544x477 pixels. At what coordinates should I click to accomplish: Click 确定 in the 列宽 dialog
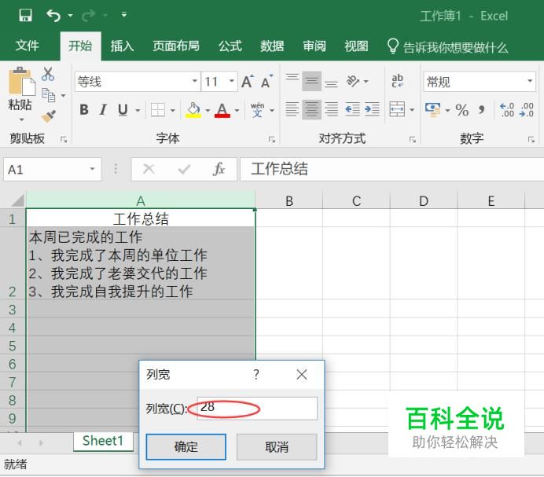[x=186, y=447]
